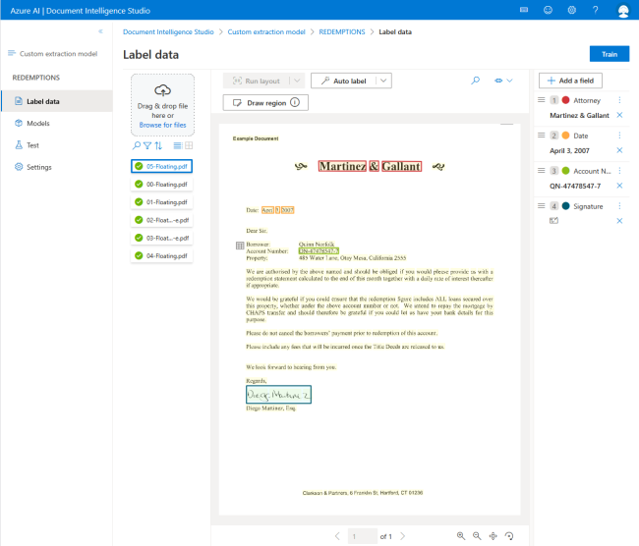Click the zoom in magnifier icon
639x546 pixels.
point(460,535)
